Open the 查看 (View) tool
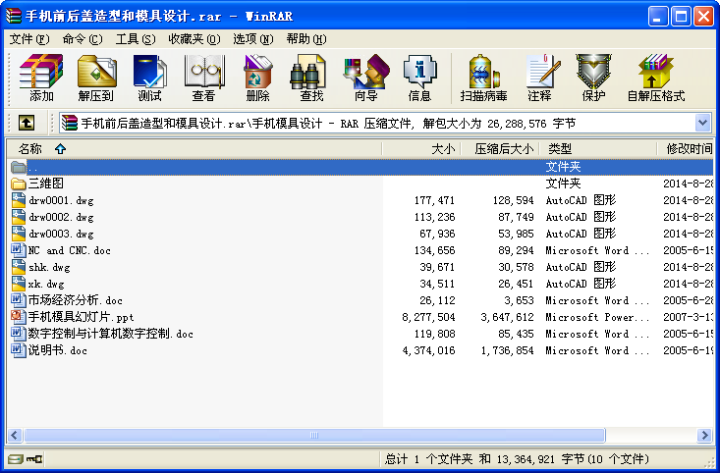720x473 pixels. 204,78
